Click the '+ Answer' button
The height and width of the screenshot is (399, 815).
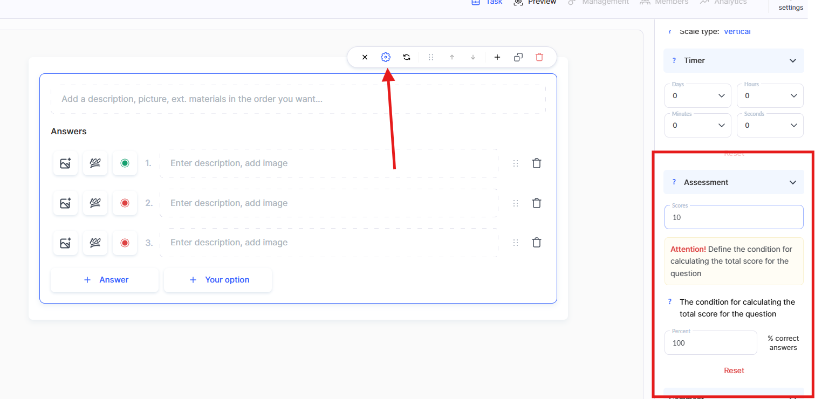point(105,280)
